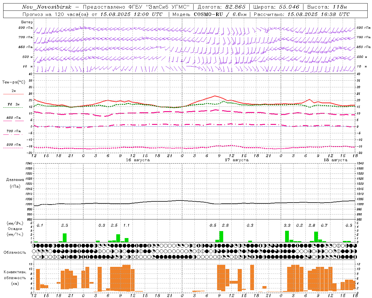This screenshot has height=298, width=372.
Task: Click the '(мм/3ч.)' precipitation unit label
Action: point(15,223)
